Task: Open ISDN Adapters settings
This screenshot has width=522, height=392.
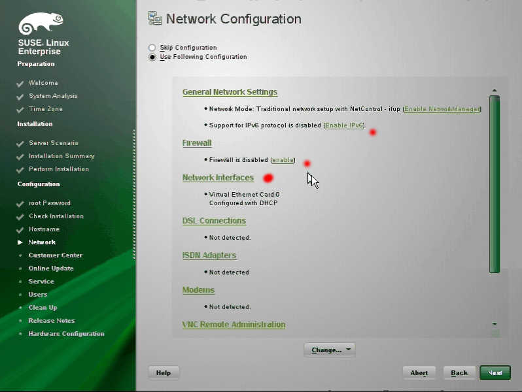Action: pyautogui.click(x=209, y=255)
